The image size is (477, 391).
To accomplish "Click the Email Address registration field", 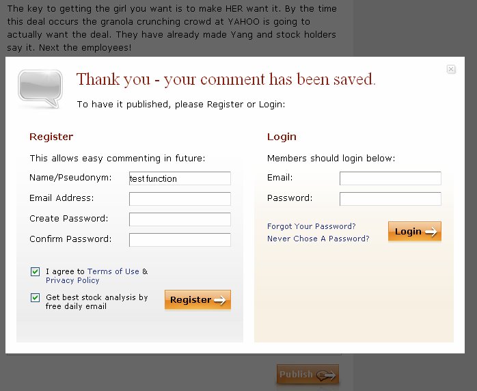I will point(180,199).
